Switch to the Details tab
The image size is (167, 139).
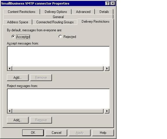[x=104, y=12]
